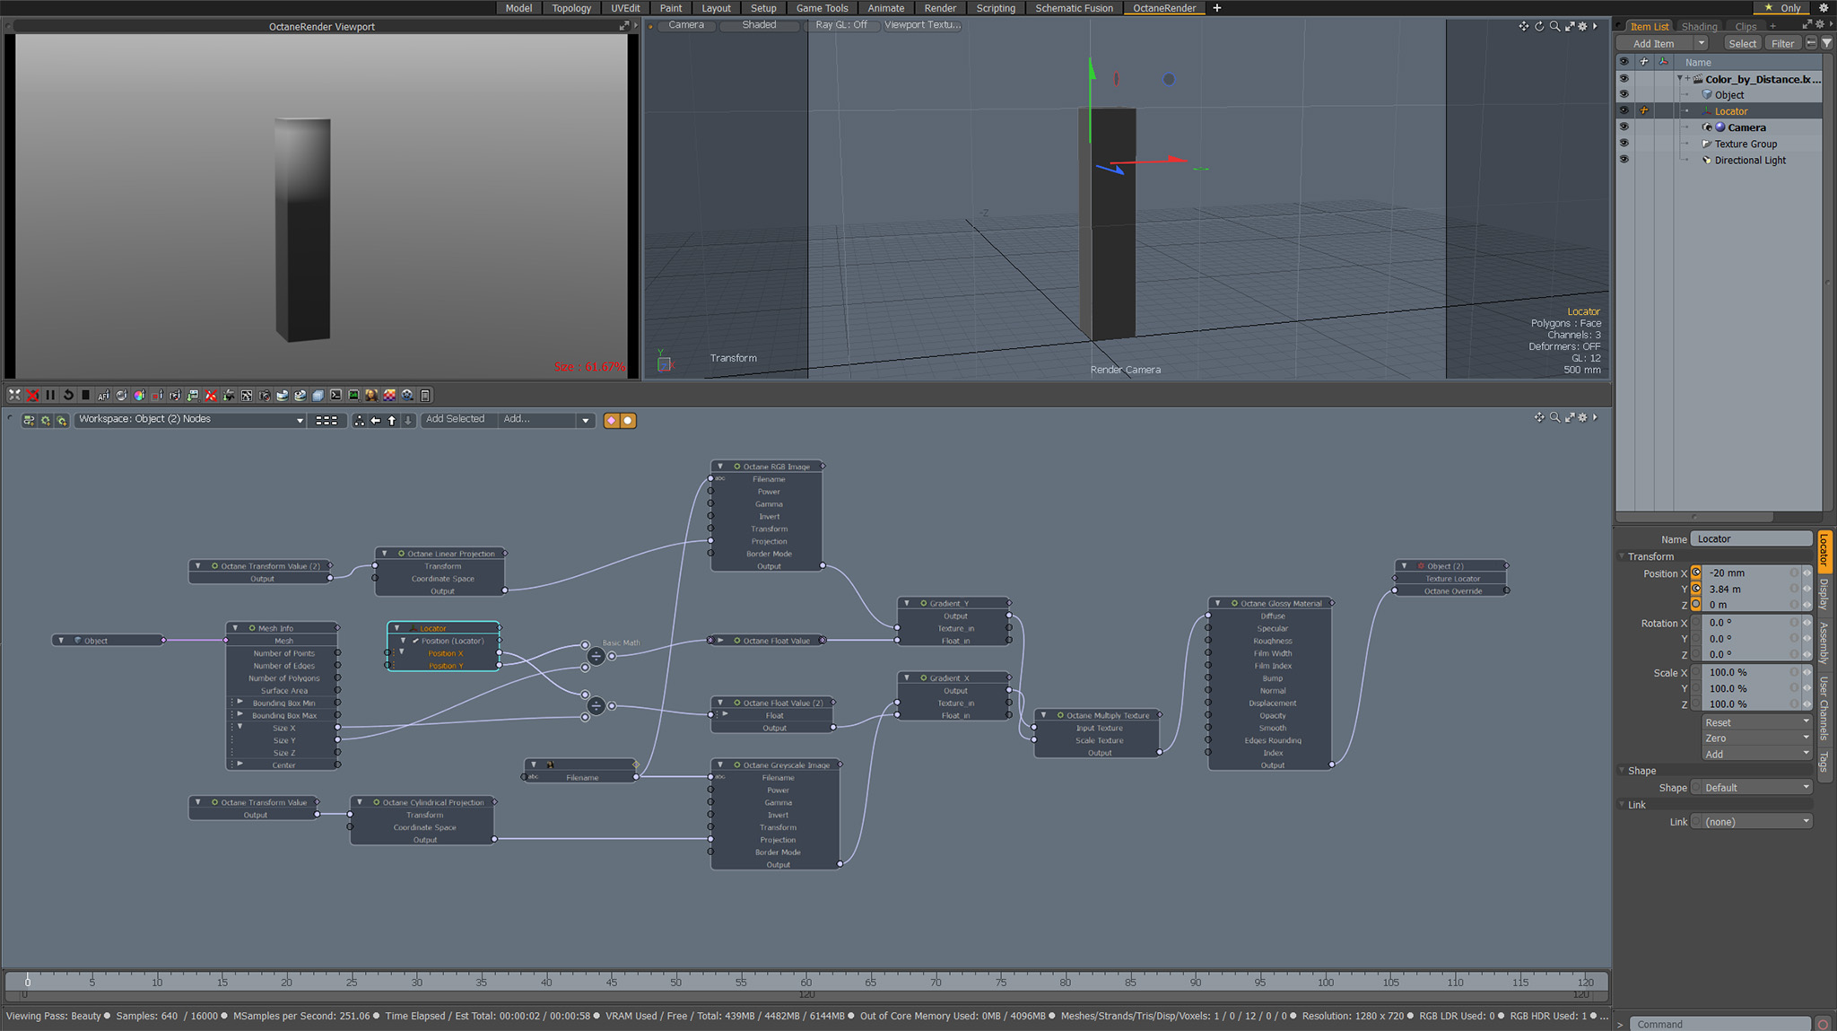Open the console terminal icon
Image resolution: width=1837 pixels, height=1031 pixels.
pos(335,395)
